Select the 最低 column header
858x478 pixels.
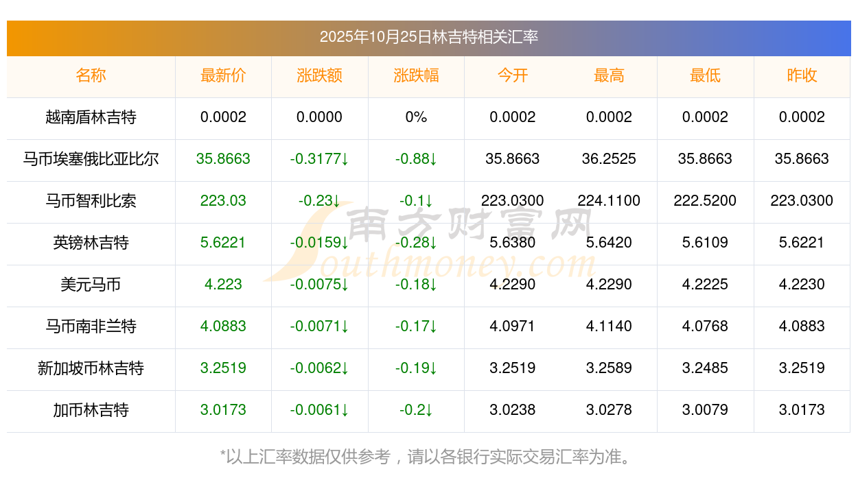[705, 76]
